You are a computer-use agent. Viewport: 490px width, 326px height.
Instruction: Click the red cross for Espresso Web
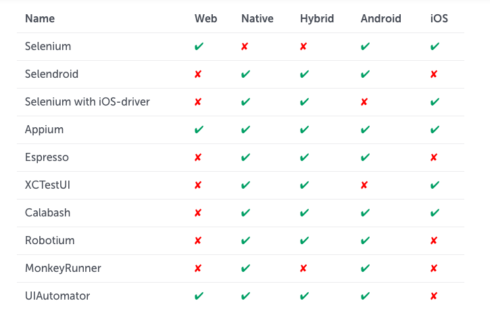tap(198, 158)
